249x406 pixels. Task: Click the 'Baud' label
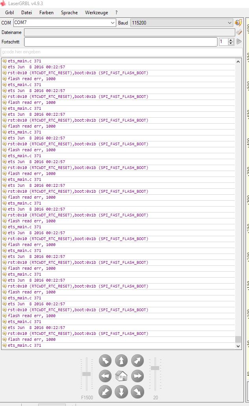tap(123, 23)
